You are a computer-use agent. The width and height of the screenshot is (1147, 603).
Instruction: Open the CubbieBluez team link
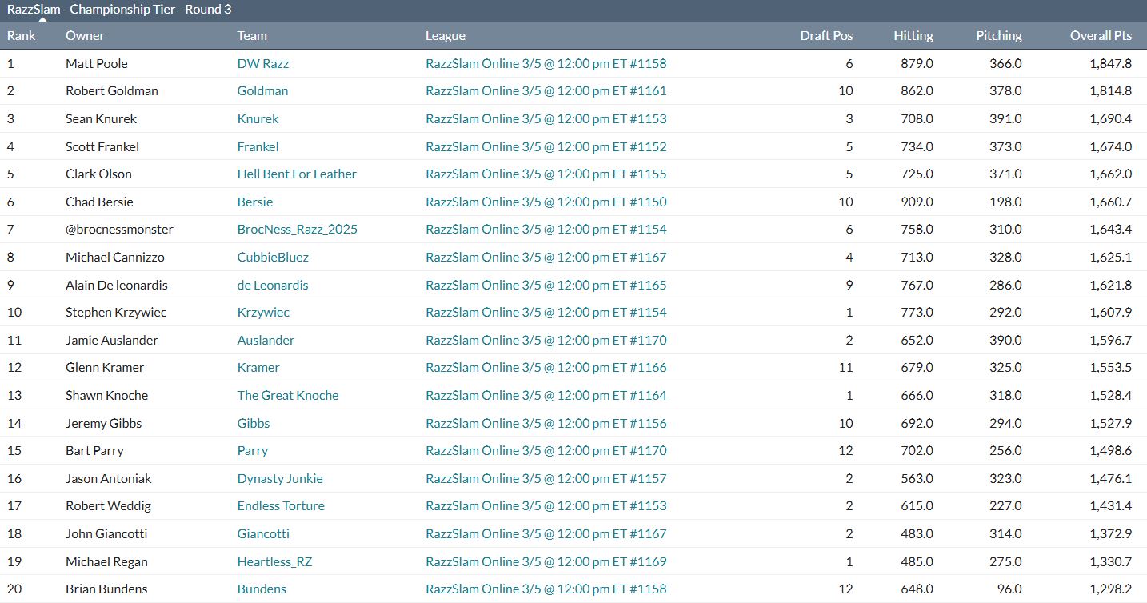[x=273, y=257]
